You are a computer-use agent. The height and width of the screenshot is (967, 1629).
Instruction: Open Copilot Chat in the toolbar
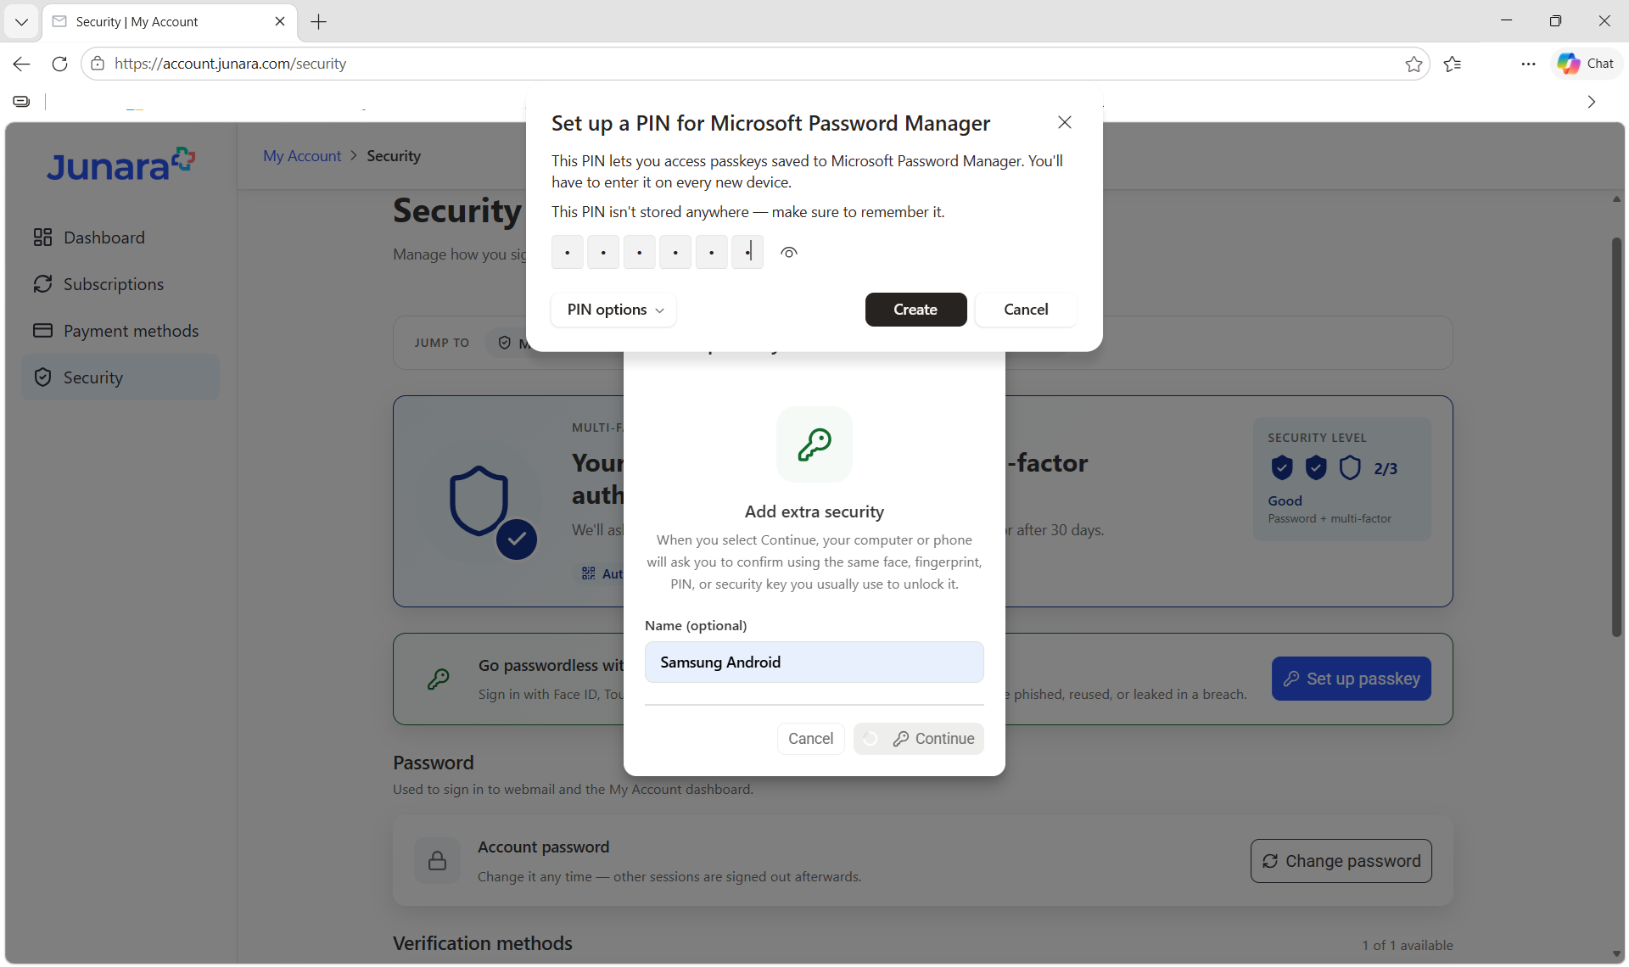point(1586,64)
